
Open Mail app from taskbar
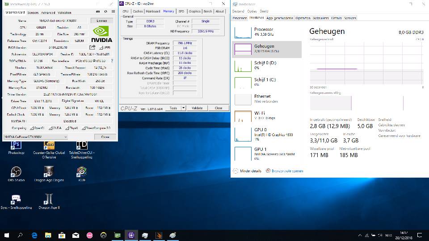click(x=76, y=235)
